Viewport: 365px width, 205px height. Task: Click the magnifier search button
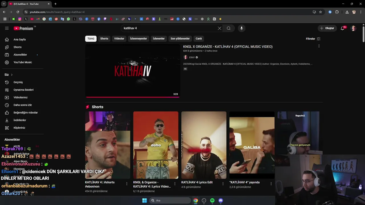[x=229, y=28]
